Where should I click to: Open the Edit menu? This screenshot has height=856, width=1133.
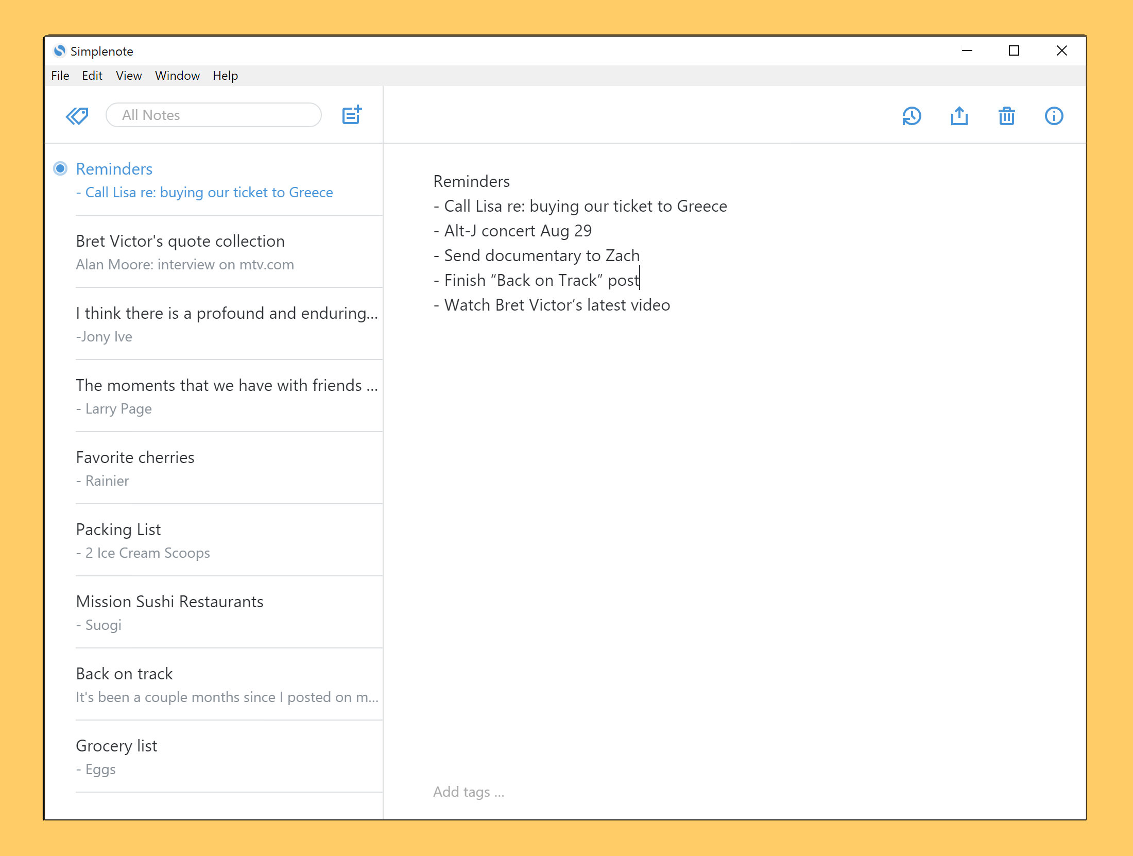click(x=92, y=76)
